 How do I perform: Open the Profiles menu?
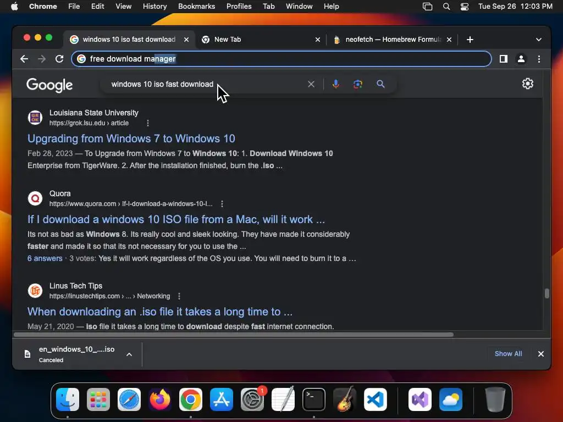click(239, 7)
